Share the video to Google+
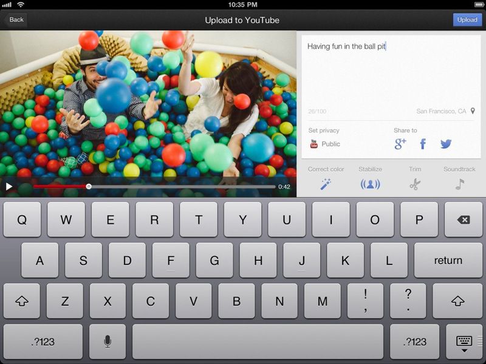The image size is (486, 364). coord(399,144)
